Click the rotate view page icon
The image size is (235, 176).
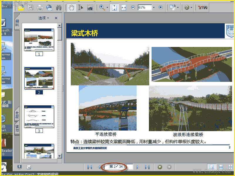[173, 7]
